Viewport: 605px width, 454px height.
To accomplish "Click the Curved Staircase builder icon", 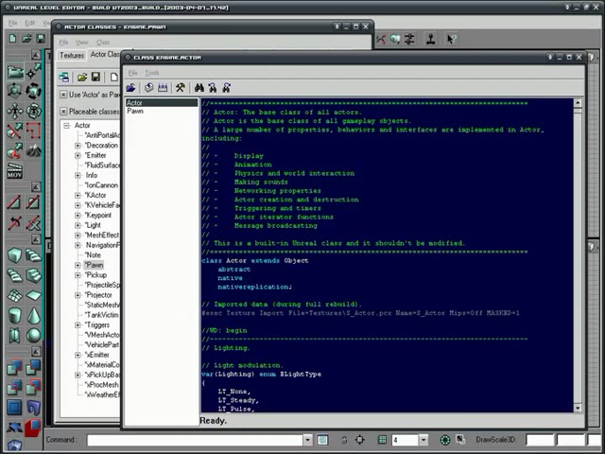I will tap(34, 255).
